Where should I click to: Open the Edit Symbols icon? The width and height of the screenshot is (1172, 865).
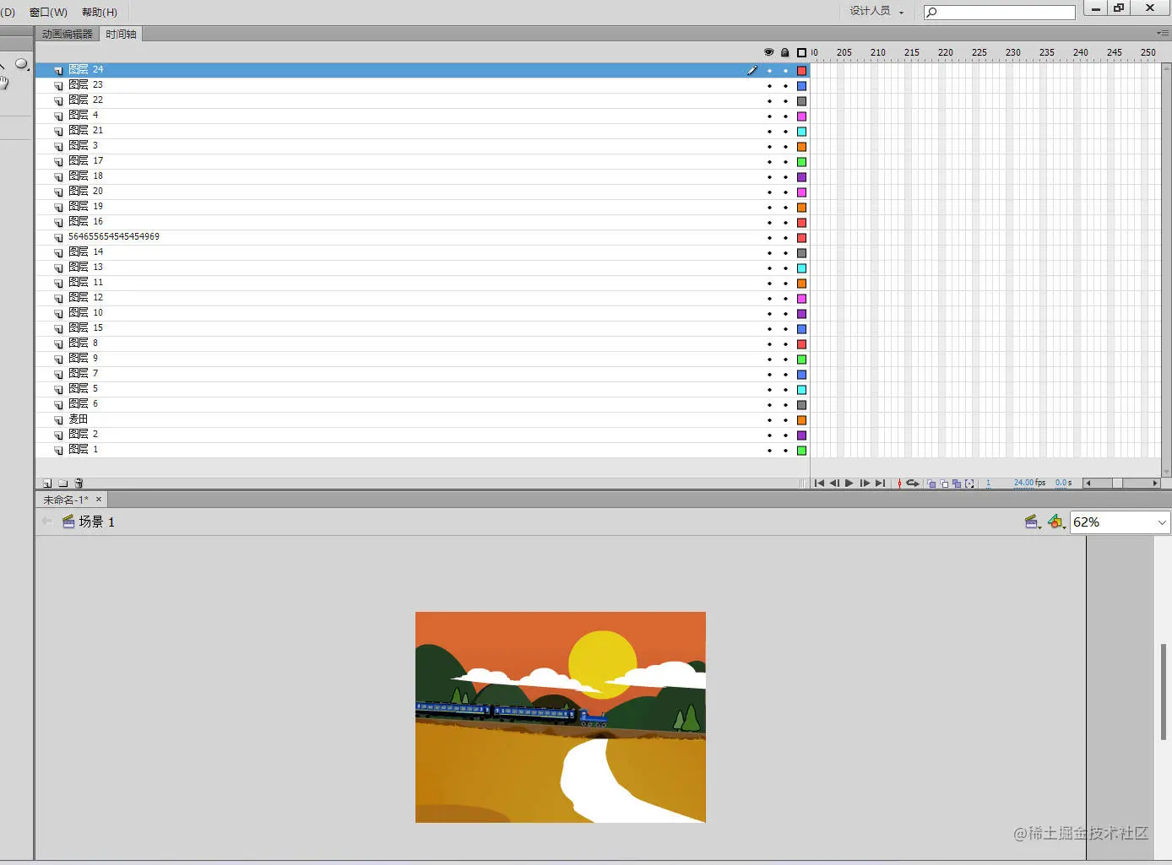point(1056,522)
